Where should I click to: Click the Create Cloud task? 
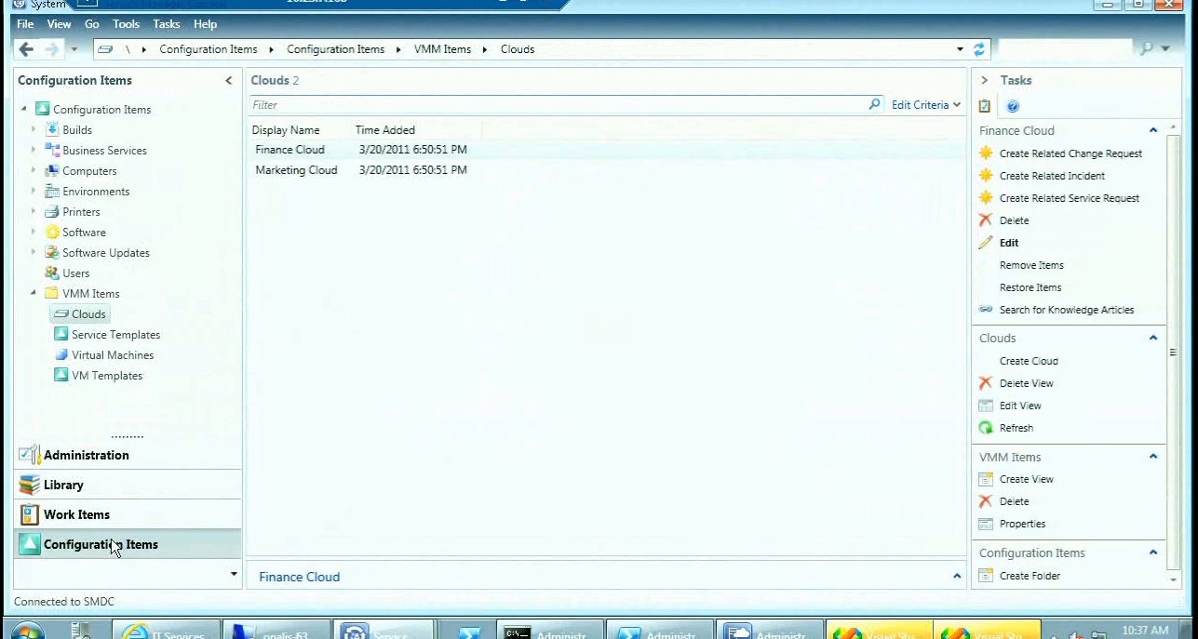(x=1029, y=361)
